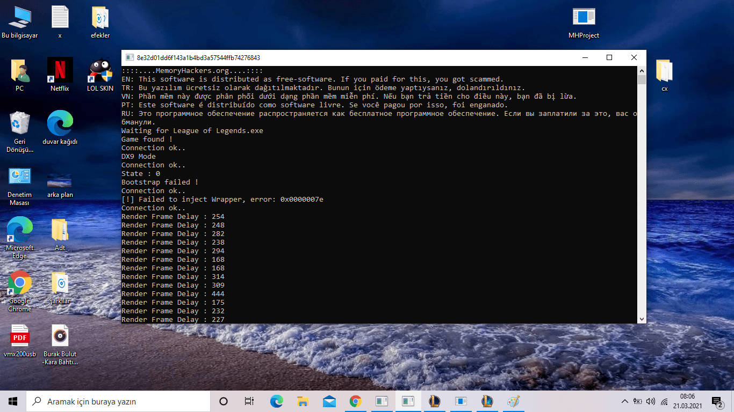Open the battery status tray icon

pyautogui.click(x=638, y=401)
